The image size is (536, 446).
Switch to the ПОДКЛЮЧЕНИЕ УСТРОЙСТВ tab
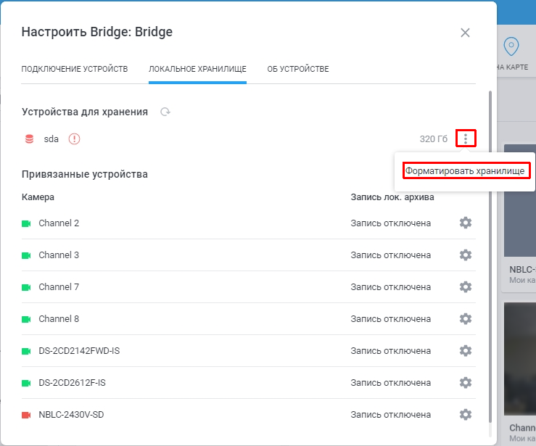75,69
